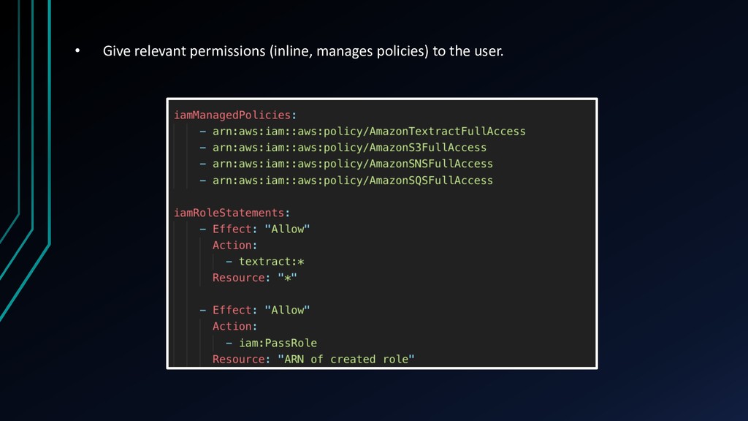Click the Resource "*" line
Screen dimensions: 748x421
click(x=255, y=278)
